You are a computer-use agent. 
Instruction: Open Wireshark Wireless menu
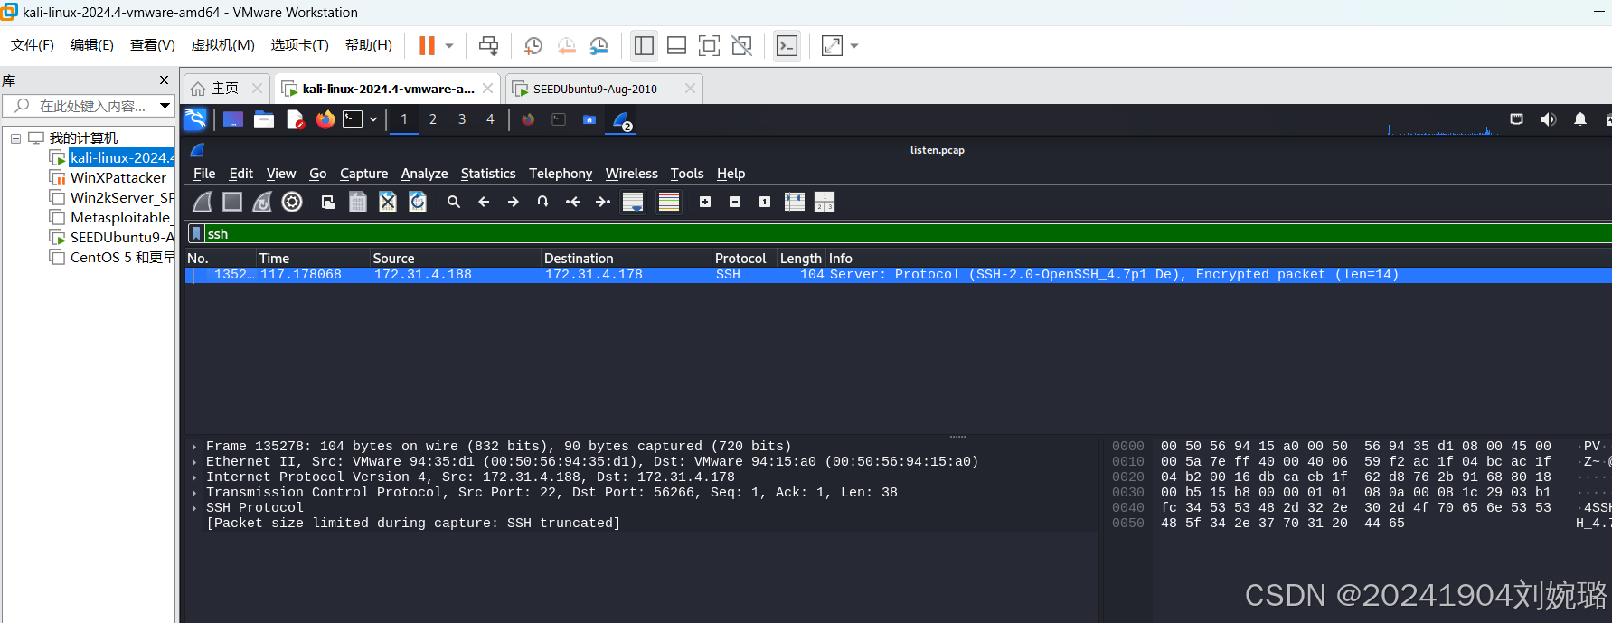tap(632, 174)
